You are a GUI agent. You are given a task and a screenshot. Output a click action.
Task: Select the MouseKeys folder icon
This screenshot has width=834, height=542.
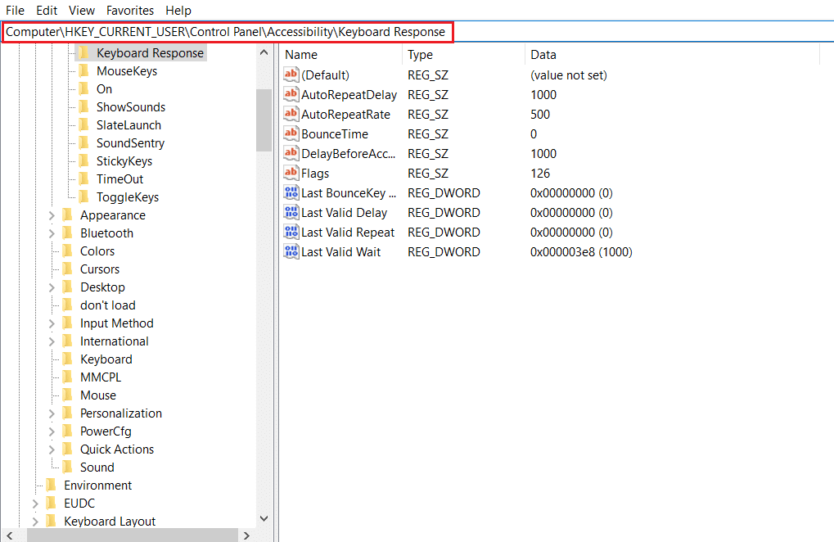83,70
